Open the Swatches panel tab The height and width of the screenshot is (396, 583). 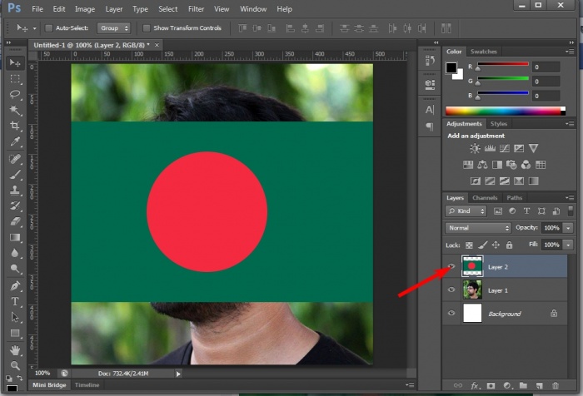click(483, 52)
